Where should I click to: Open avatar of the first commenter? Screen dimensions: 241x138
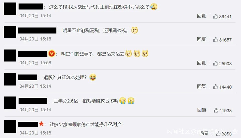click(x=10, y=9)
